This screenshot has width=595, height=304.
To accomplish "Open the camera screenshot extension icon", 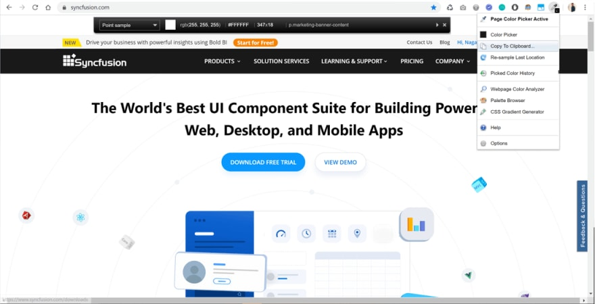I will (x=463, y=7).
